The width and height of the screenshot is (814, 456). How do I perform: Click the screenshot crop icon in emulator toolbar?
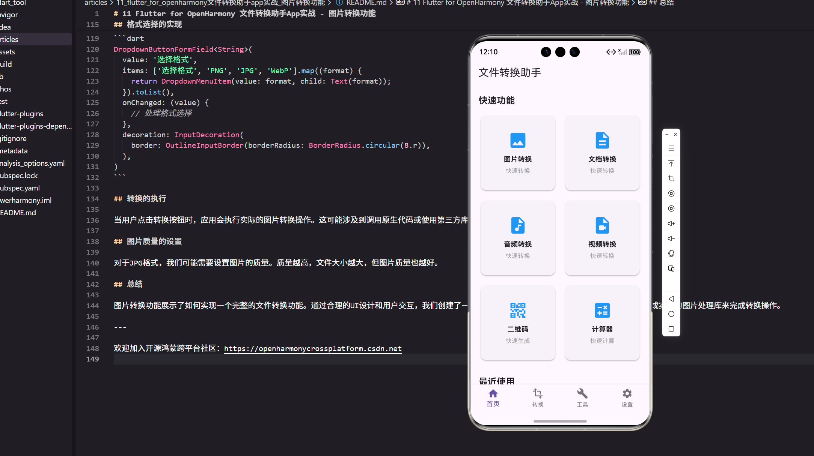(x=671, y=178)
